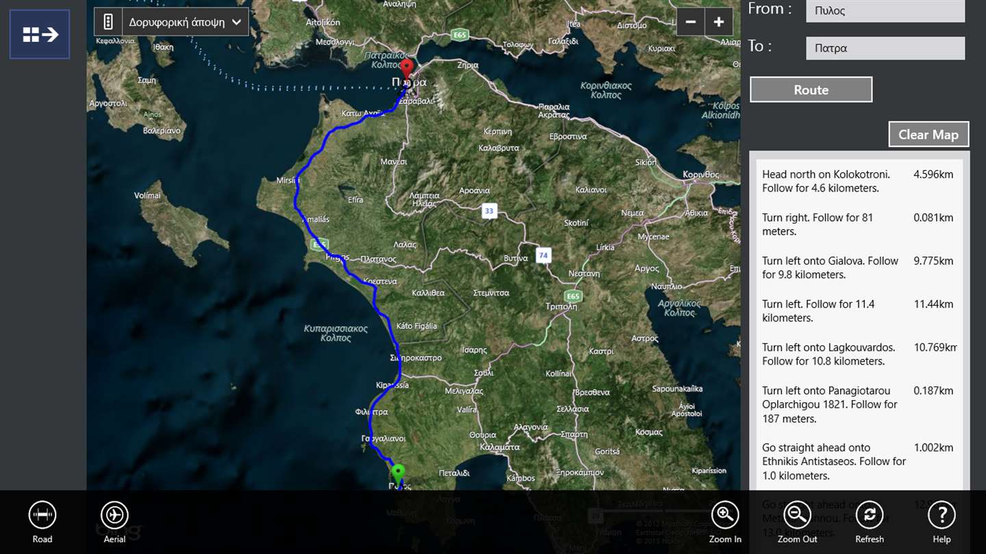
Task: Click the traffic-light icon beside map type
Action: pyautogui.click(x=108, y=22)
